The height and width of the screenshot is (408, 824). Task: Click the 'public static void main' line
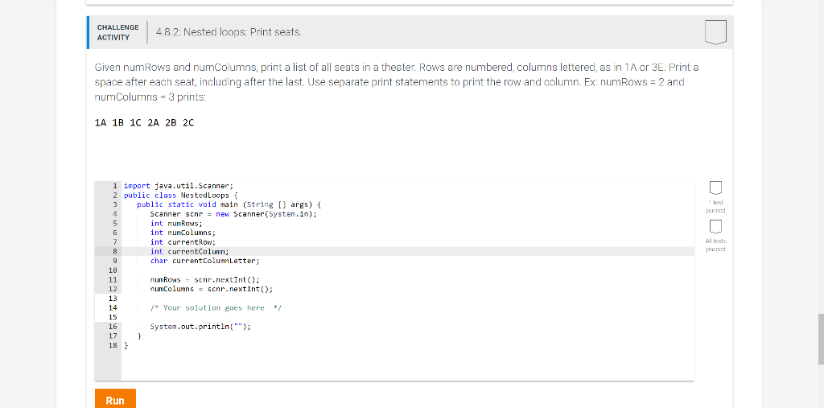pyautogui.click(x=229, y=204)
